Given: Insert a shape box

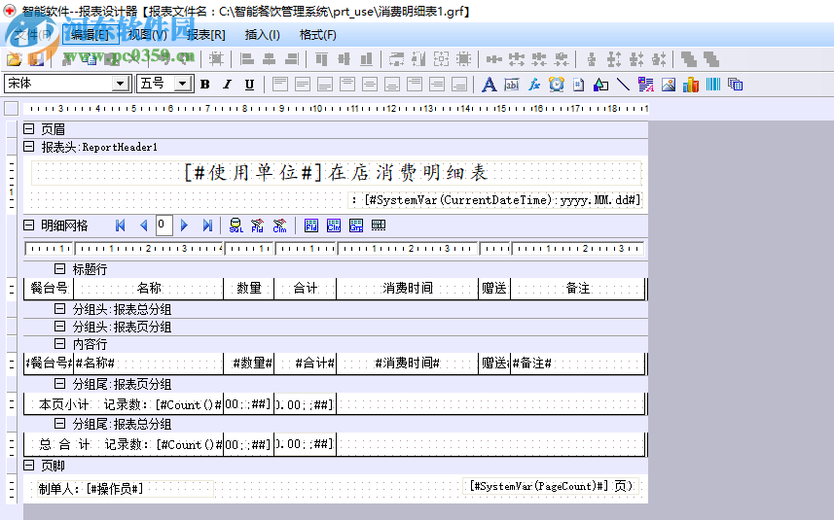Looking at the screenshot, I should pyautogui.click(x=601, y=85).
